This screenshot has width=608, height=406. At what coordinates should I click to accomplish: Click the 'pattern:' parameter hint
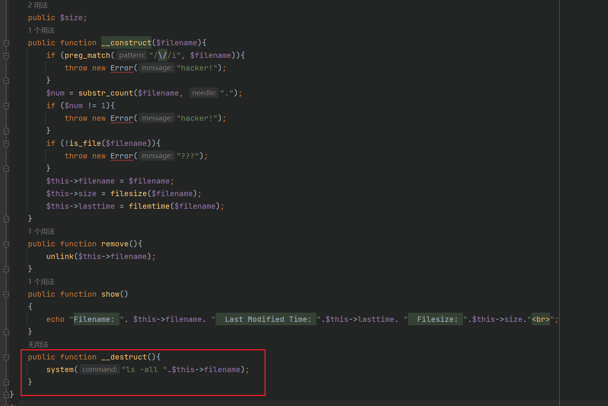click(x=132, y=55)
